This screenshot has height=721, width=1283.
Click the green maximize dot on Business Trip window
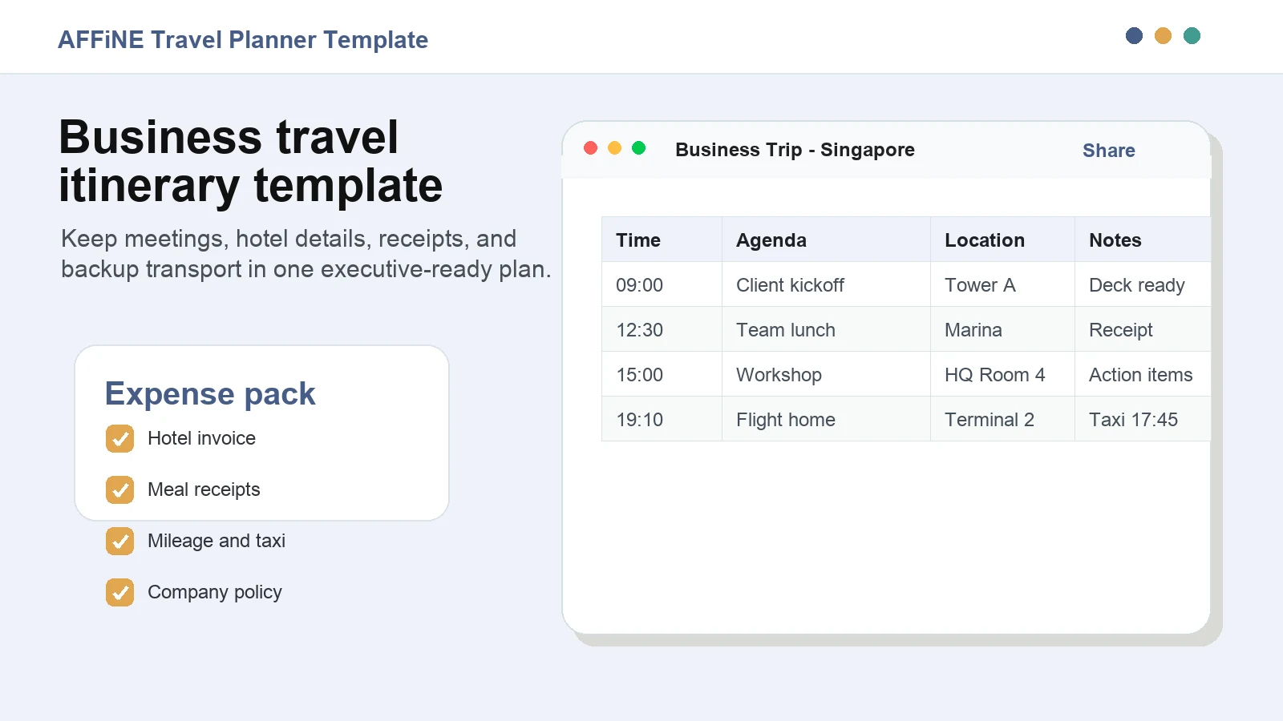point(639,148)
